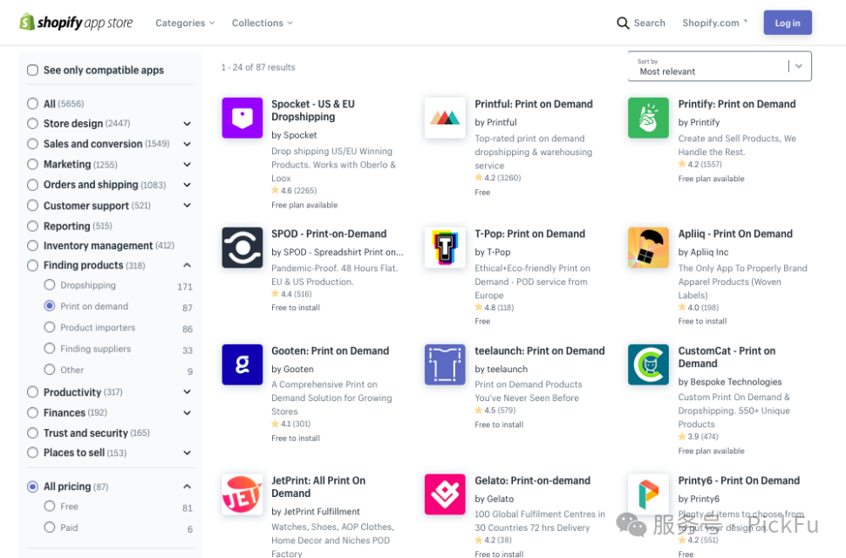Open teelaunch: Print on Demand title
Image resolution: width=846 pixels, height=558 pixels.
point(540,351)
